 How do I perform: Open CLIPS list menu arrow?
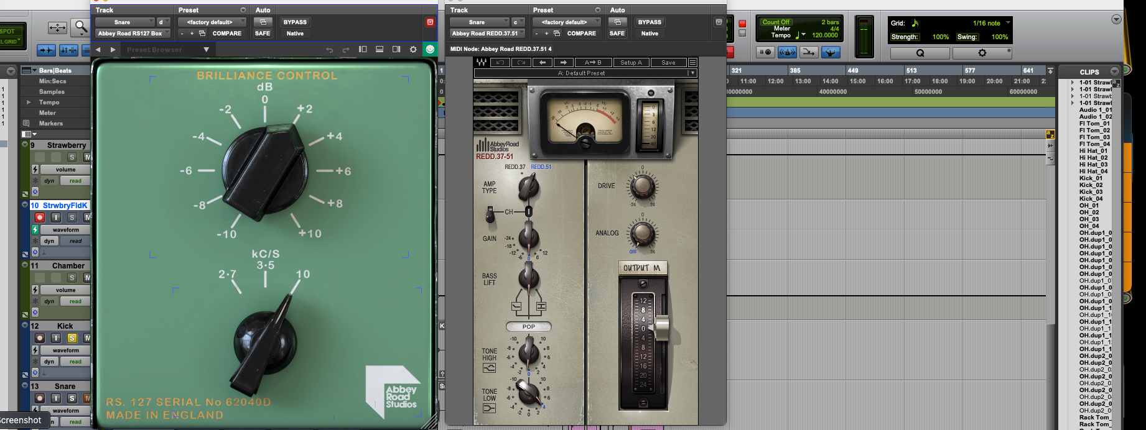click(1114, 71)
